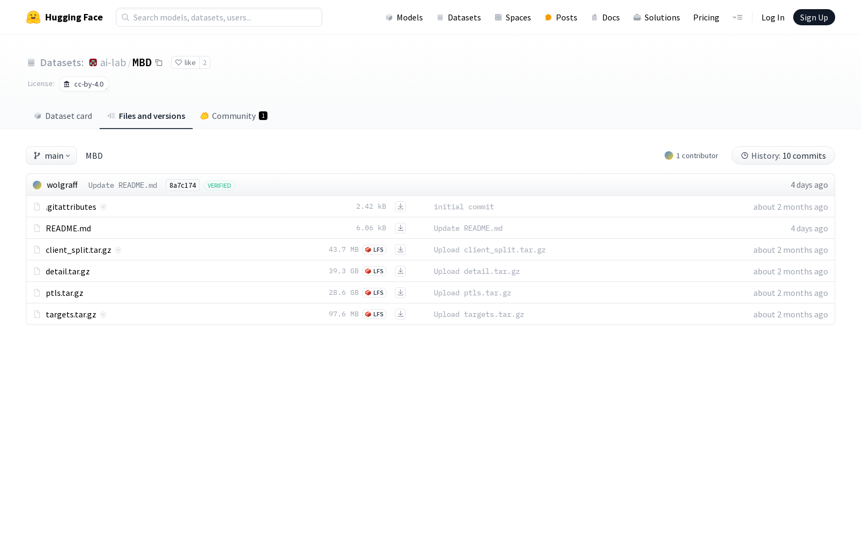Open the ai-lab organization link
Image resolution: width=861 pixels, height=538 pixels.
pos(114,62)
